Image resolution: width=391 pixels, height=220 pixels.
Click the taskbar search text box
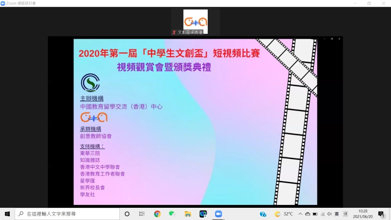pyautogui.click(x=67, y=214)
